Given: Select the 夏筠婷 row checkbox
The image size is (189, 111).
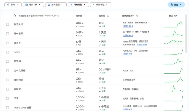Looking at the screenshot, I should [7, 61].
